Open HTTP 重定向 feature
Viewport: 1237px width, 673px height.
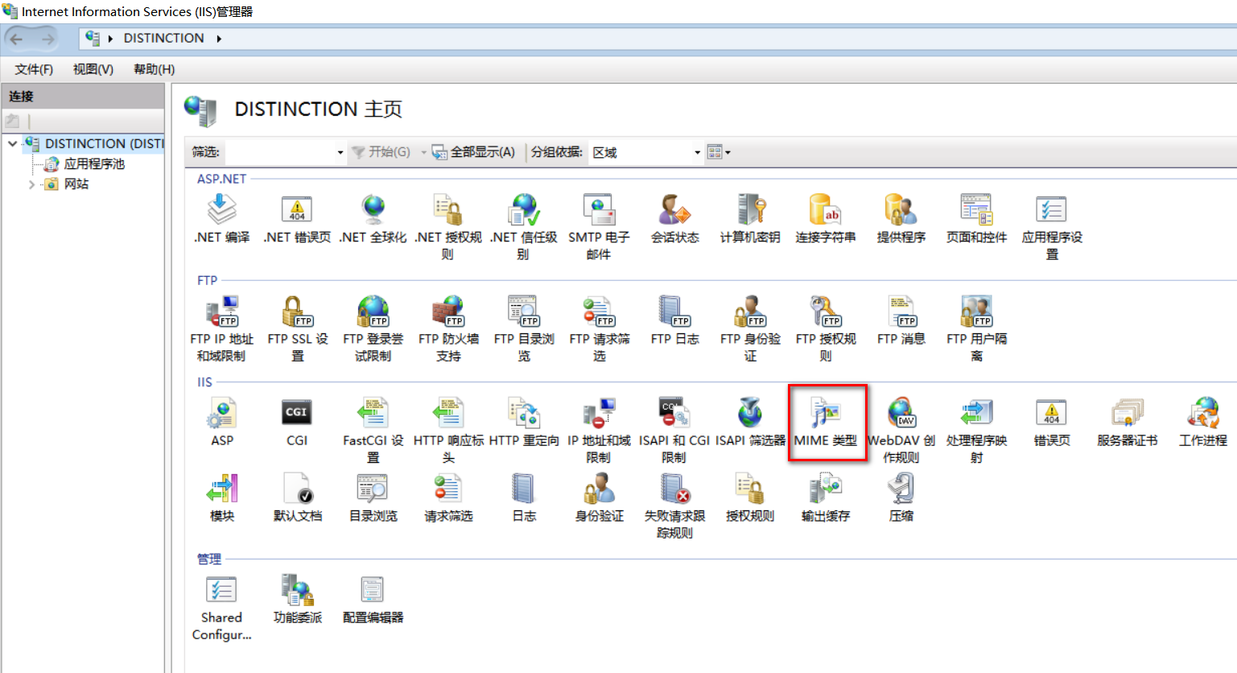pos(524,422)
